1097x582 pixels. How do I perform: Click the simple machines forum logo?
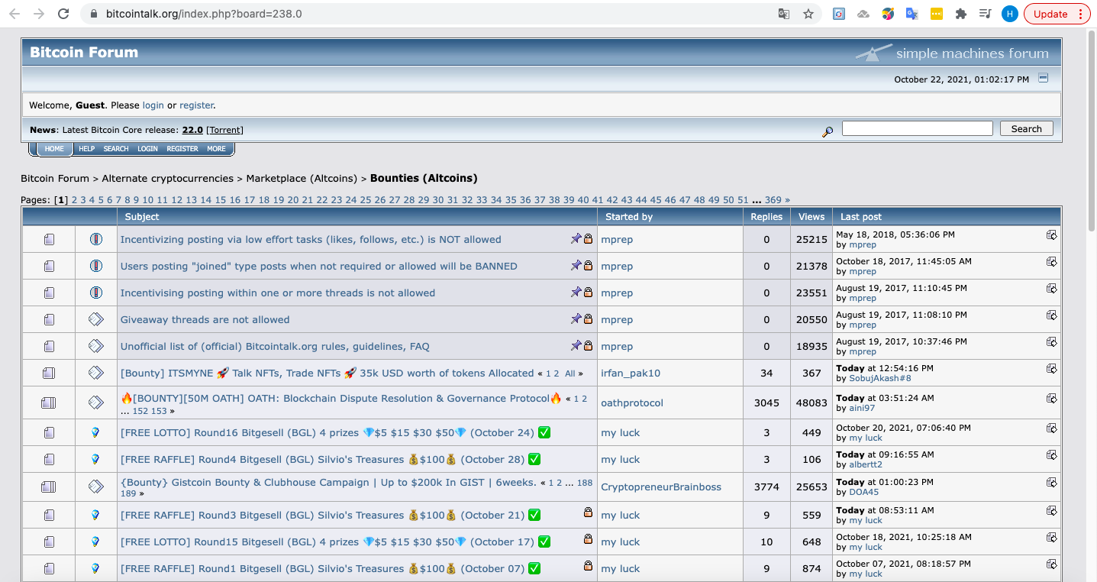click(x=951, y=53)
